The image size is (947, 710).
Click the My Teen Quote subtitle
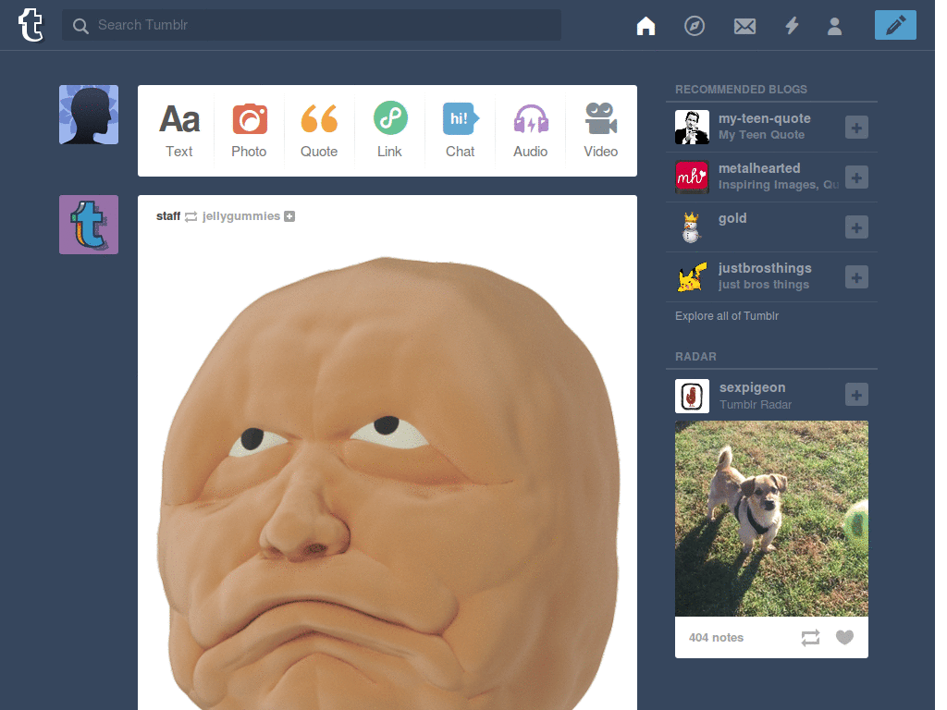(761, 135)
